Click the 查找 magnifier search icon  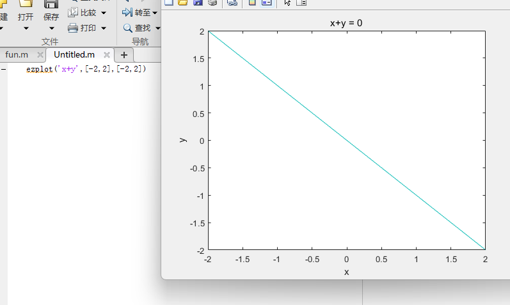pos(127,28)
